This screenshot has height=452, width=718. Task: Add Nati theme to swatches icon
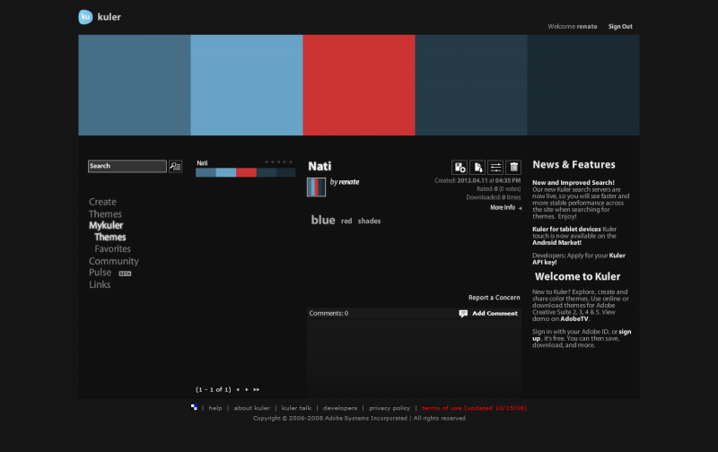460,168
